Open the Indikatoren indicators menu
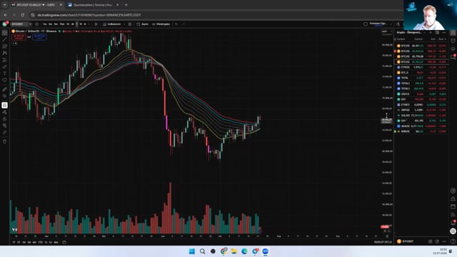 click(x=111, y=24)
